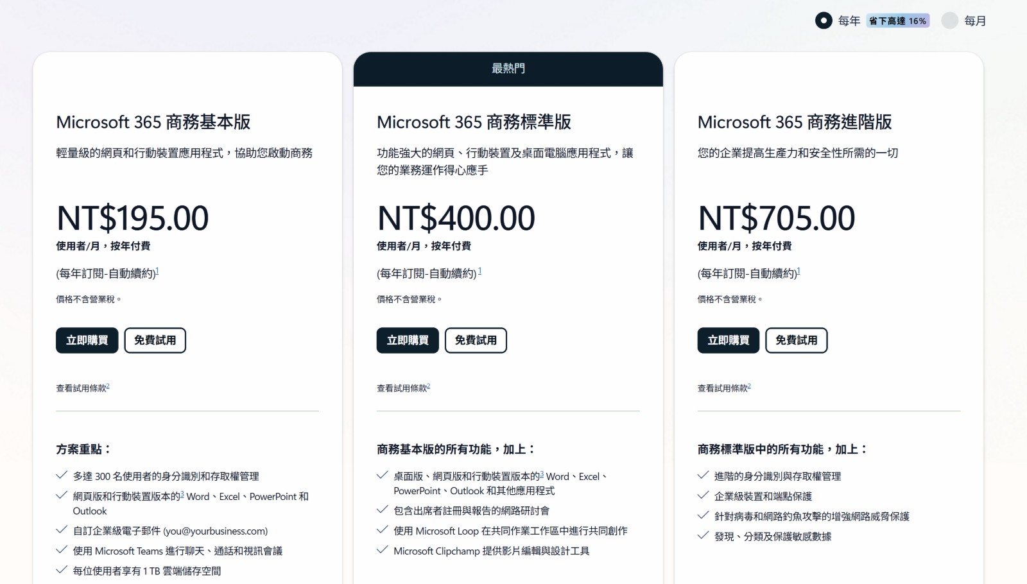
Task: Start 免費試用 for 商務進階版
Action: [x=796, y=340]
